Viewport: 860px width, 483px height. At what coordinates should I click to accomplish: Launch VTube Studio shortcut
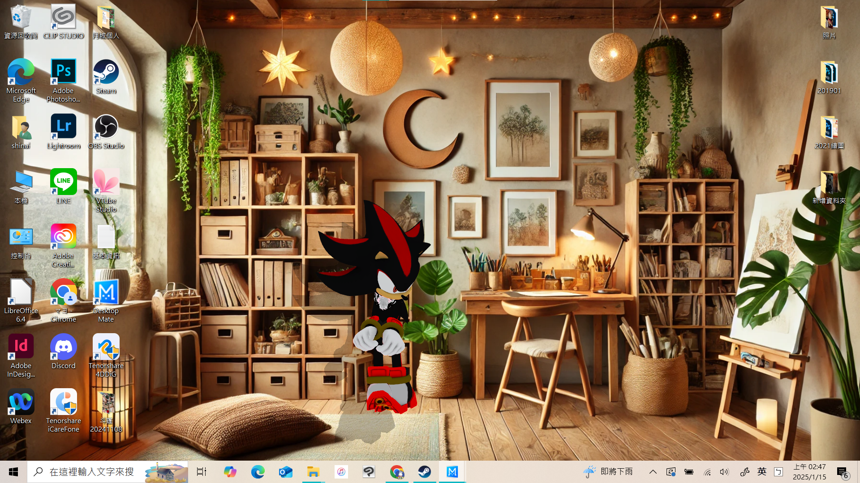(x=106, y=191)
